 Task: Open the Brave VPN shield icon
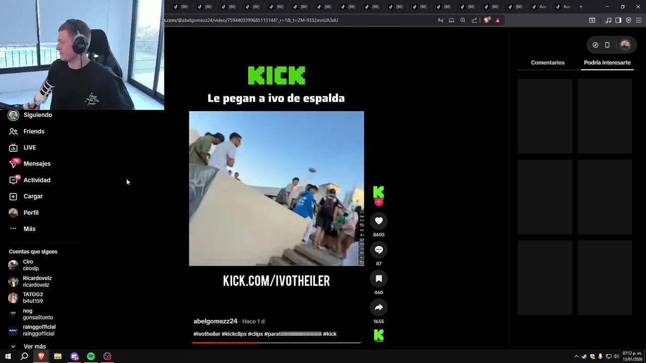click(628, 20)
